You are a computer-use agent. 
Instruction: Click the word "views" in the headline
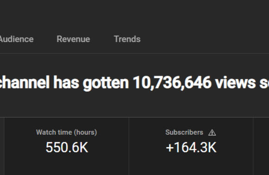tap(235, 82)
